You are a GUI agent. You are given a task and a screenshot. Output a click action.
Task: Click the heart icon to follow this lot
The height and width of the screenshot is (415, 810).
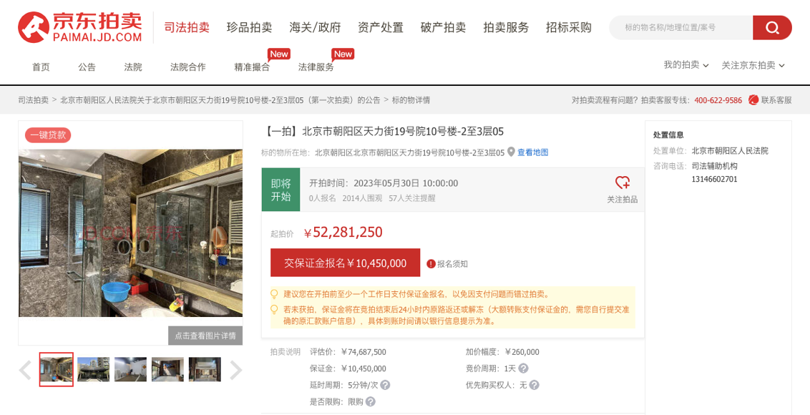click(622, 183)
